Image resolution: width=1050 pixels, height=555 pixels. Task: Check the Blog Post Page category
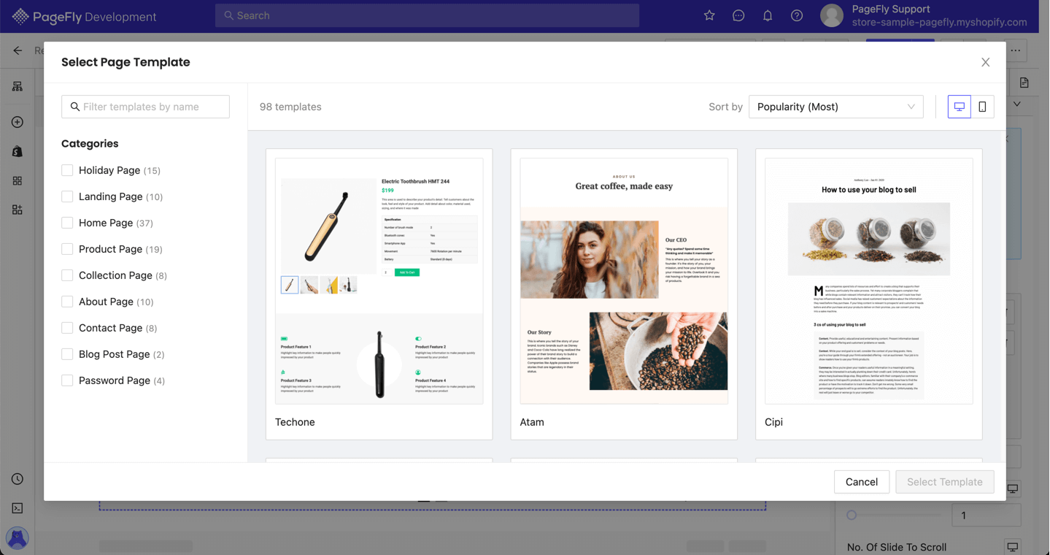67,354
